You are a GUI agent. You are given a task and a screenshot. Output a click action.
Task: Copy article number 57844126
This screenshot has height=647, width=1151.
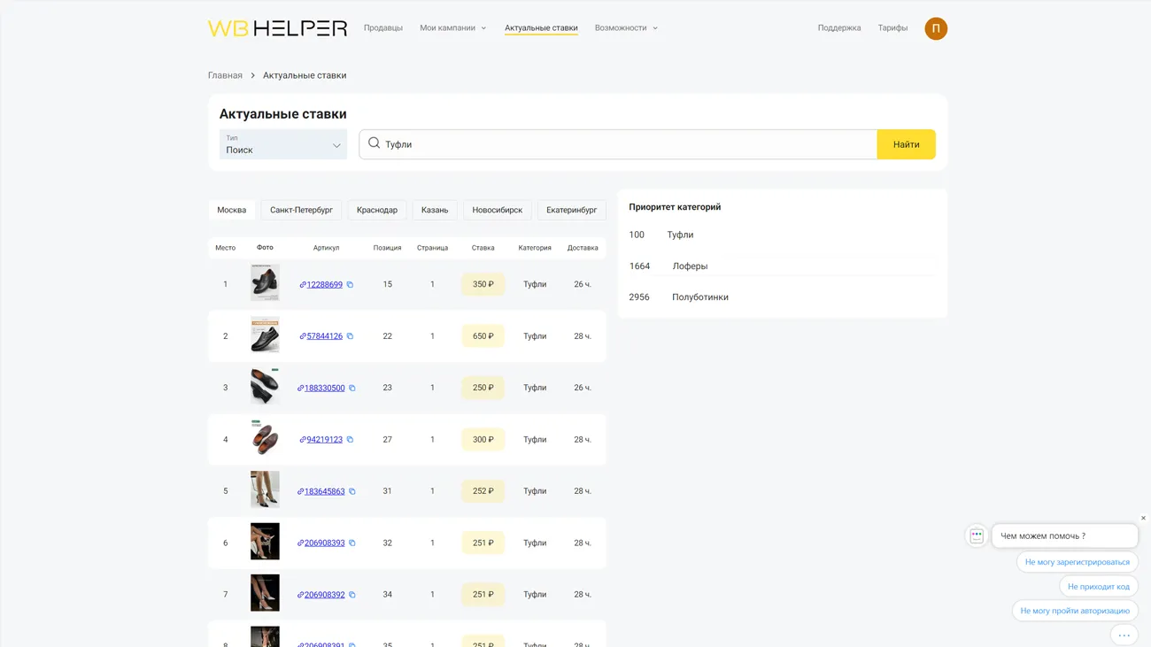point(350,336)
